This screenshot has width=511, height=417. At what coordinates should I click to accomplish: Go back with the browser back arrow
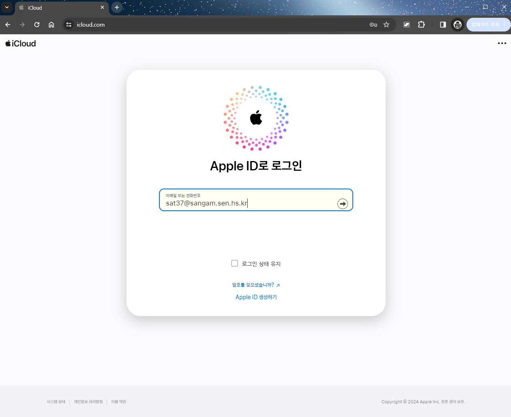(x=8, y=25)
